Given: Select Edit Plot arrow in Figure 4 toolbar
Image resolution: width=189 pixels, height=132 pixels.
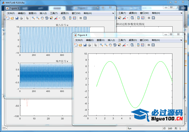Looking at the screenshot, I should (96, 45).
